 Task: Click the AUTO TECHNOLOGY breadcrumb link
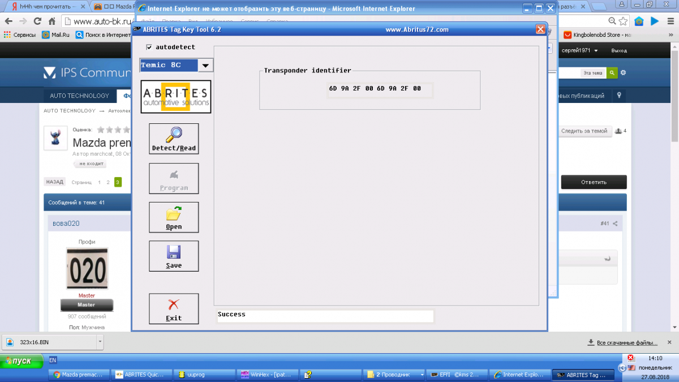70,111
